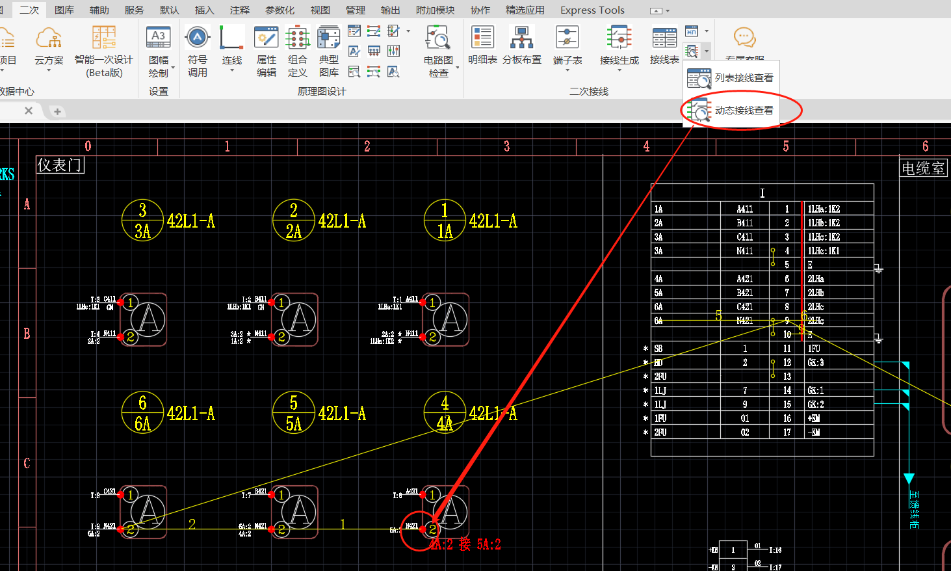The height and width of the screenshot is (571, 951).
Task: Select 列表接线查看 menu entry
Action: (731, 78)
